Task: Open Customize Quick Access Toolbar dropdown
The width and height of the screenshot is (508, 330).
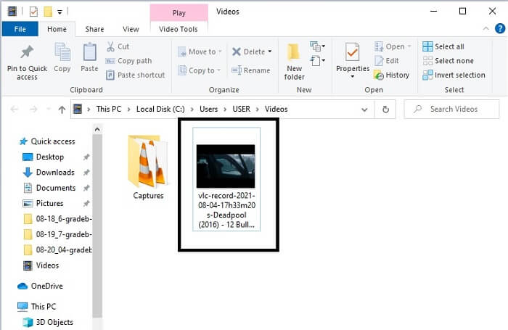Action: (60, 12)
